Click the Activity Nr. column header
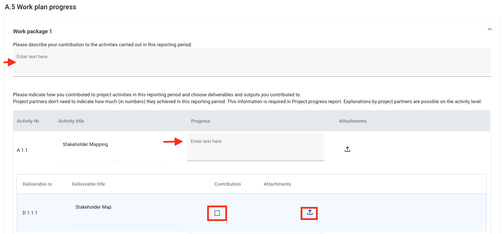Image resolution: width=503 pixels, height=234 pixels. (28, 121)
